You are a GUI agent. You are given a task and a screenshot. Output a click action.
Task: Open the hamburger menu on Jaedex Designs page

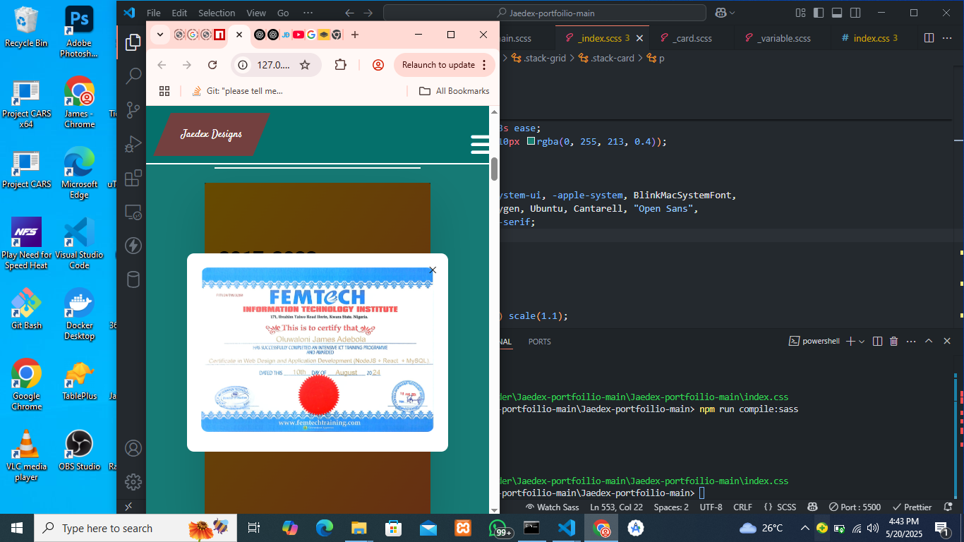click(x=480, y=144)
